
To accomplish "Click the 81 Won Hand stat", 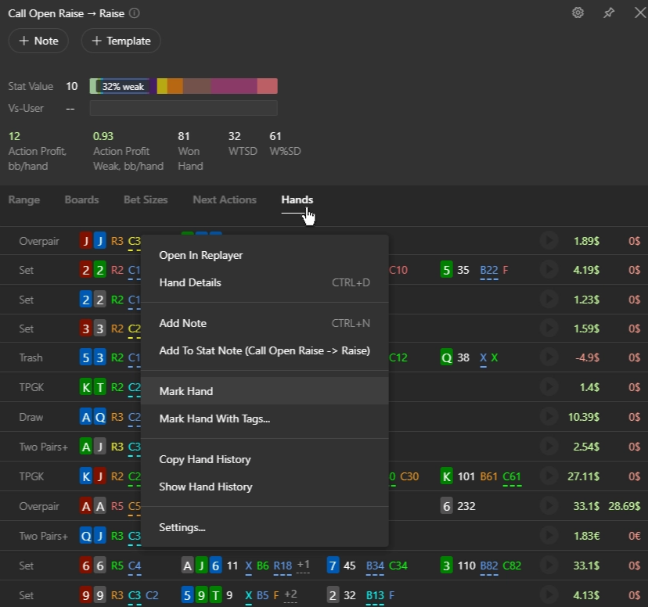I will (184, 136).
